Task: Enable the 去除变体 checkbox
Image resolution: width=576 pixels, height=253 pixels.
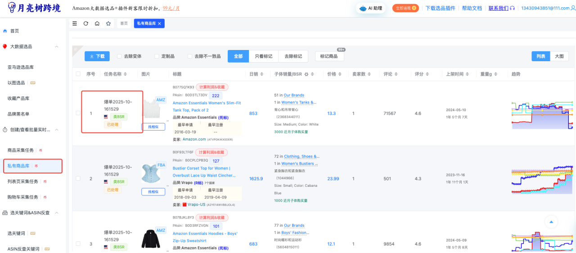Action: pyautogui.click(x=119, y=56)
